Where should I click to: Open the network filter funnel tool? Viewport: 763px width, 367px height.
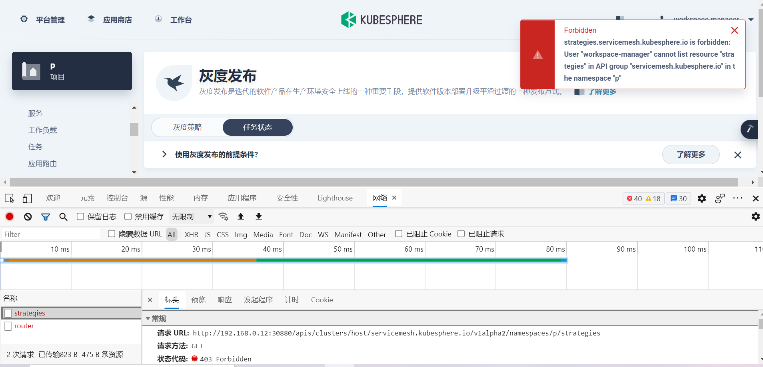click(46, 216)
